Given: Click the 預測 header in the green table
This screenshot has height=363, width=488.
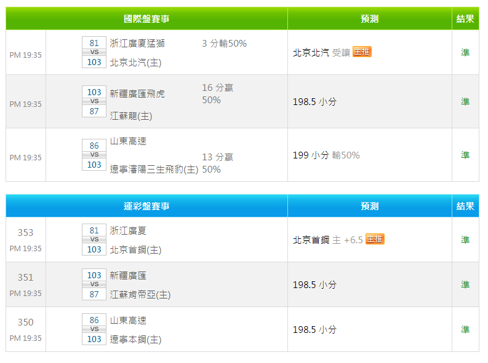Looking at the screenshot, I should [370, 18].
